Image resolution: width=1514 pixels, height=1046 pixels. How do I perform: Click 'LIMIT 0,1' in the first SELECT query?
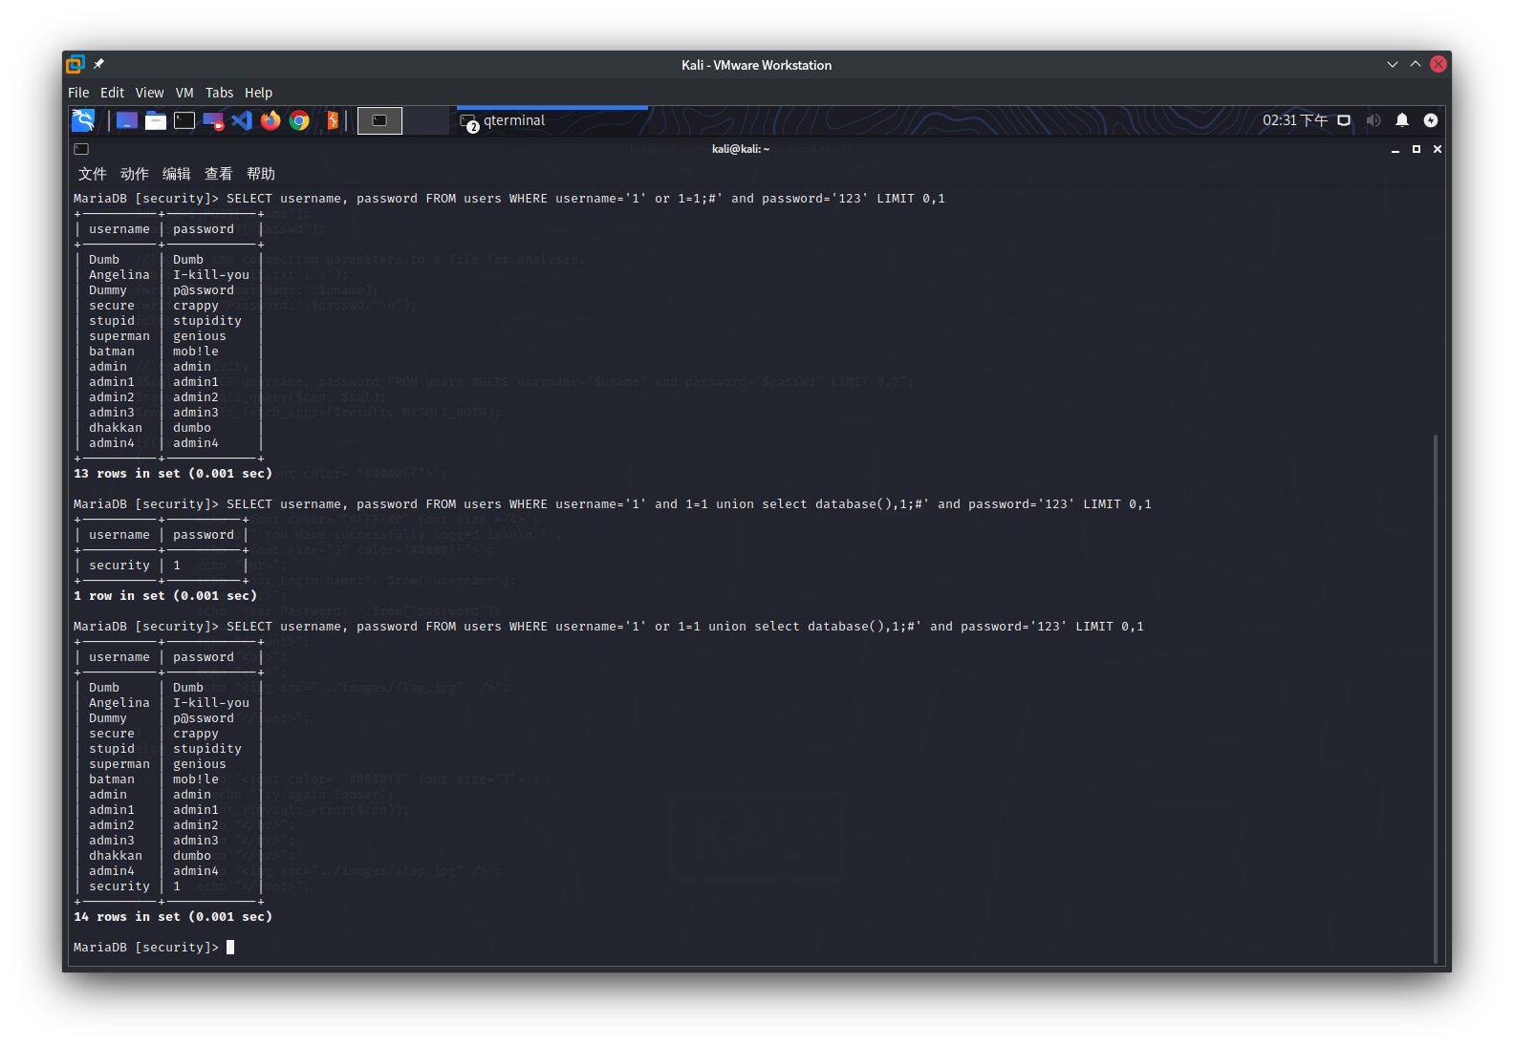click(911, 199)
